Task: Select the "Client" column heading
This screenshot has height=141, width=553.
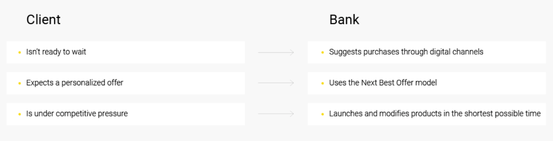Action: (43, 19)
